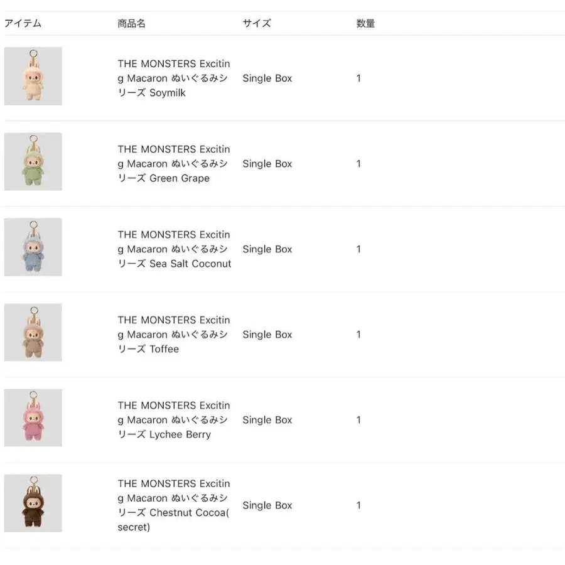Select the Chestnut Cocoa secret plush image
The image size is (565, 565).
33,503
